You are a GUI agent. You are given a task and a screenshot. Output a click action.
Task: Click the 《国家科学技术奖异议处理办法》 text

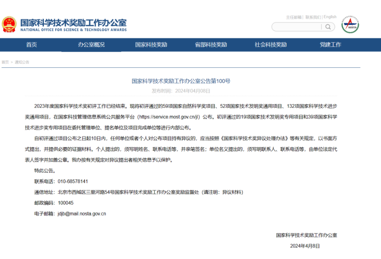pyautogui.click(x=254, y=138)
